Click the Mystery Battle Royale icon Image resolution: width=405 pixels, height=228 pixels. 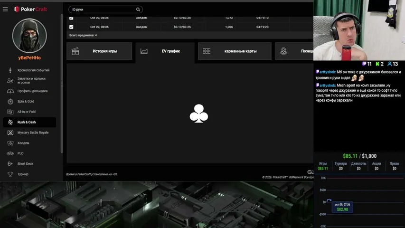coord(10,133)
